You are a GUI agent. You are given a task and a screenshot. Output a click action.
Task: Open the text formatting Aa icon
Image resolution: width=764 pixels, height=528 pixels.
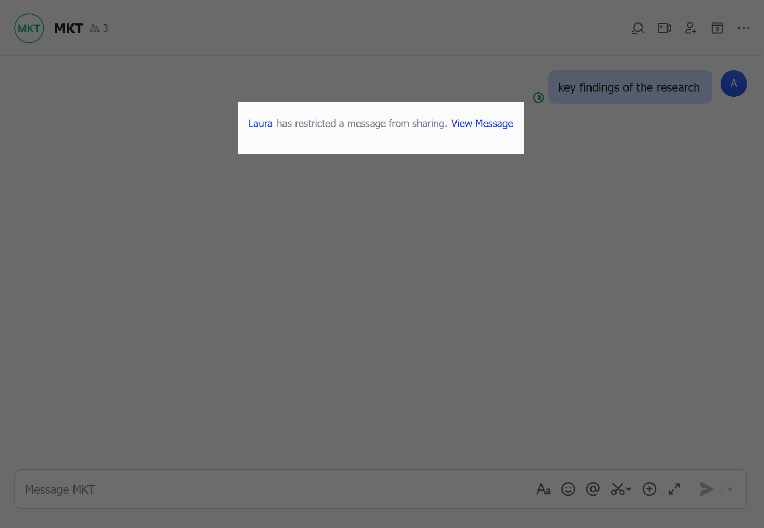coord(544,489)
